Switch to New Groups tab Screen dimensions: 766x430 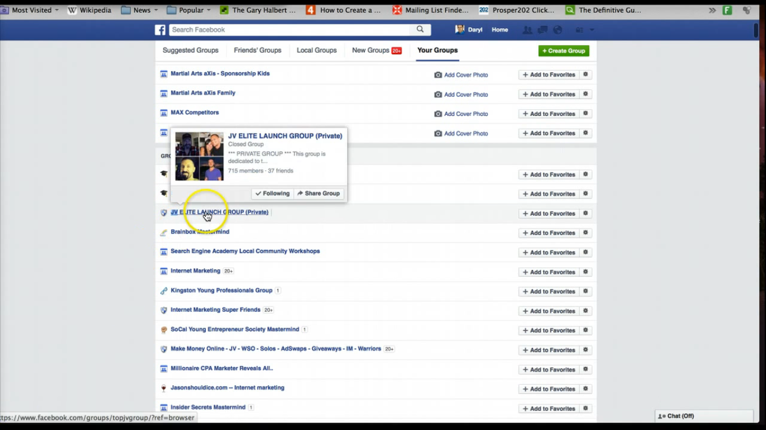coord(377,50)
